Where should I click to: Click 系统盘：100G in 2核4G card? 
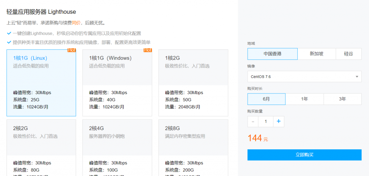click(x=103, y=170)
